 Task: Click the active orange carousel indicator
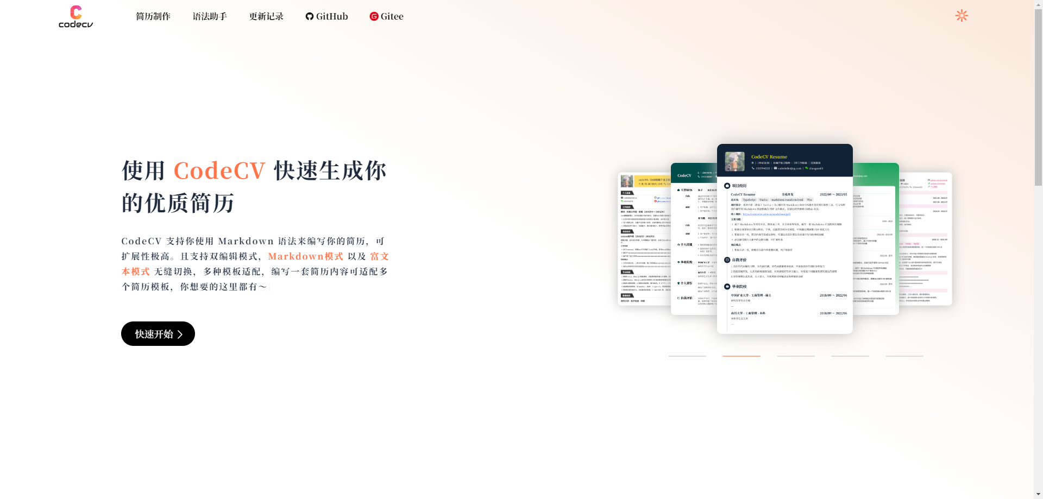(742, 356)
